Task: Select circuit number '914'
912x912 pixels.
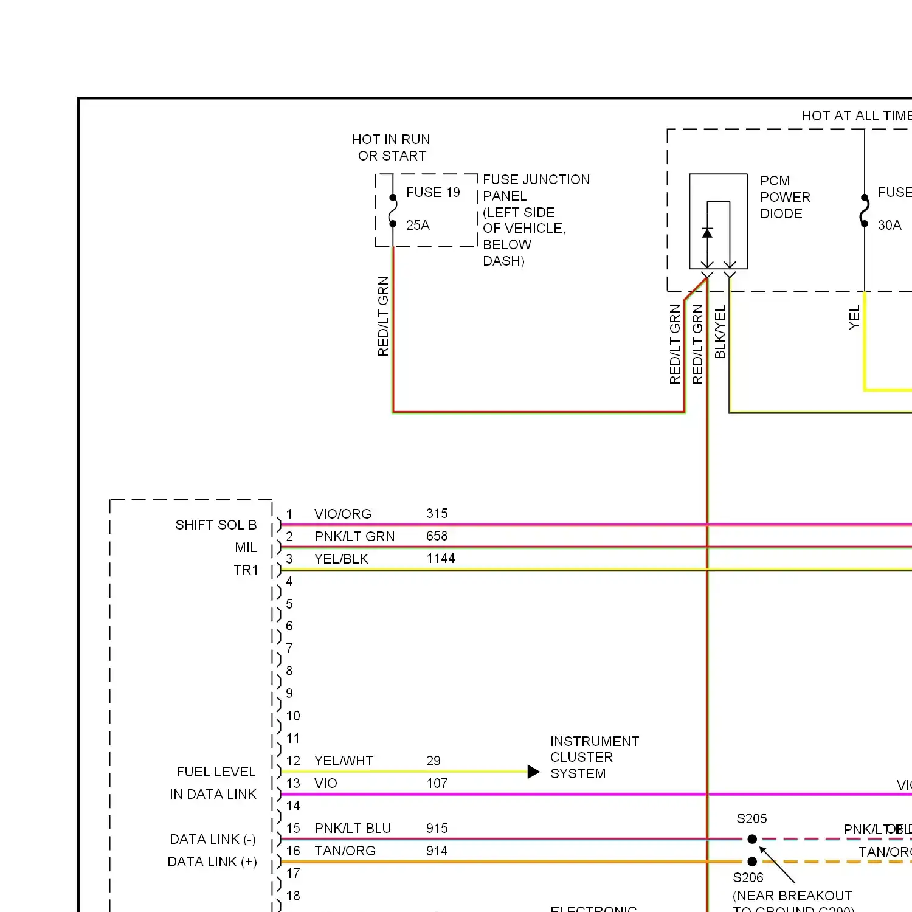Action: pyautogui.click(x=437, y=851)
